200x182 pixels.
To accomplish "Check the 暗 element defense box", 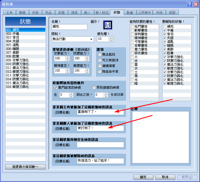I will [132, 84].
